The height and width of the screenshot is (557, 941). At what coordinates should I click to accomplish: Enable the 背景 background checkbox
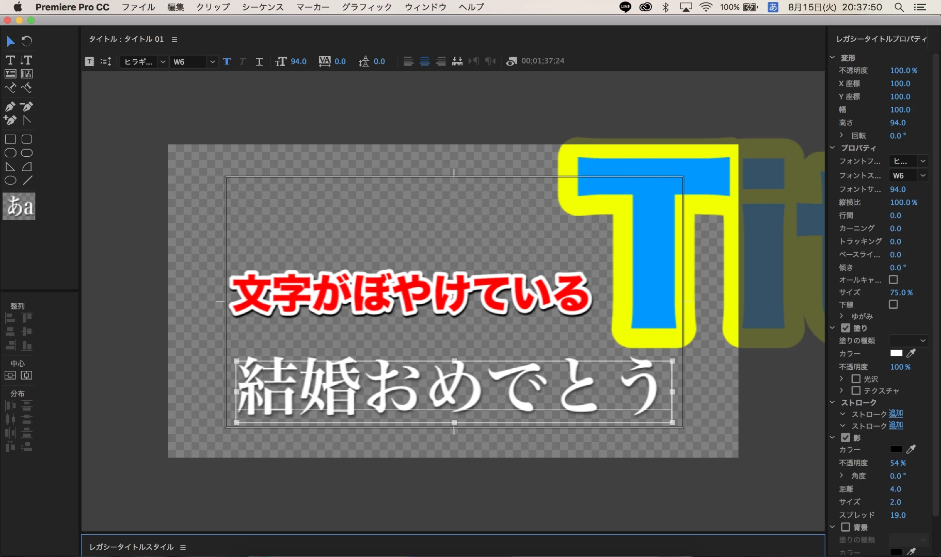pos(846,527)
